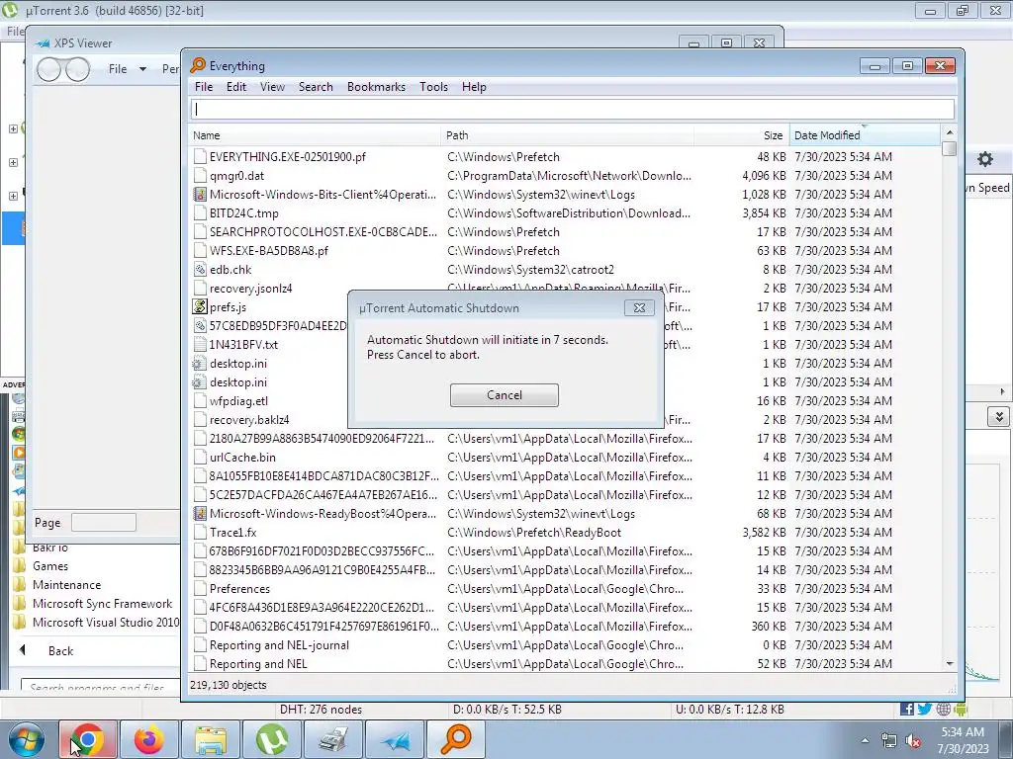Expand third tree node in uTorrent sidebar
This screenshot has height=759, width=1013.
pyautogui.click(x=13, y=197)
